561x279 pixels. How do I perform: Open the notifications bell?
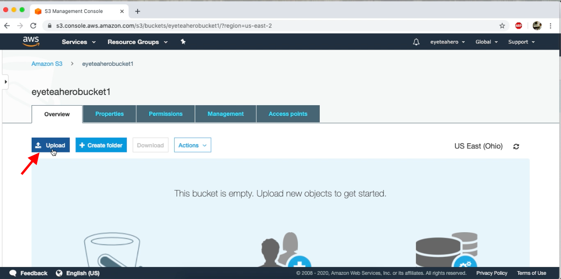coord(416,42)
